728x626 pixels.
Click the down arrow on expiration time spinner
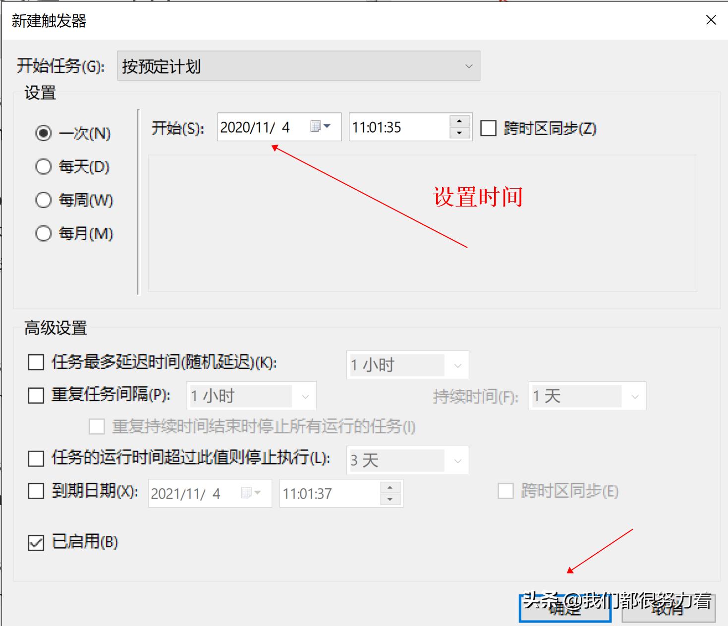390,500
